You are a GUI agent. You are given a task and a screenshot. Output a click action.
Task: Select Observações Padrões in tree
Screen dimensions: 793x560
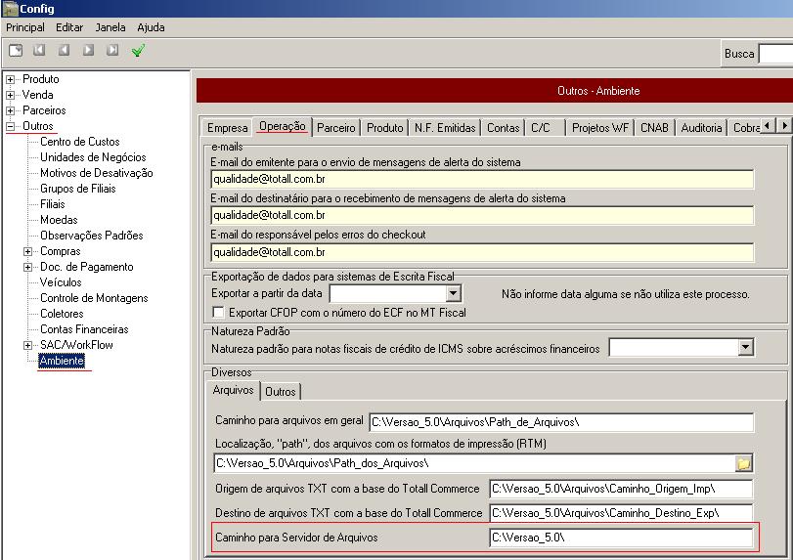pyautogui.click(x=92, y=236)
